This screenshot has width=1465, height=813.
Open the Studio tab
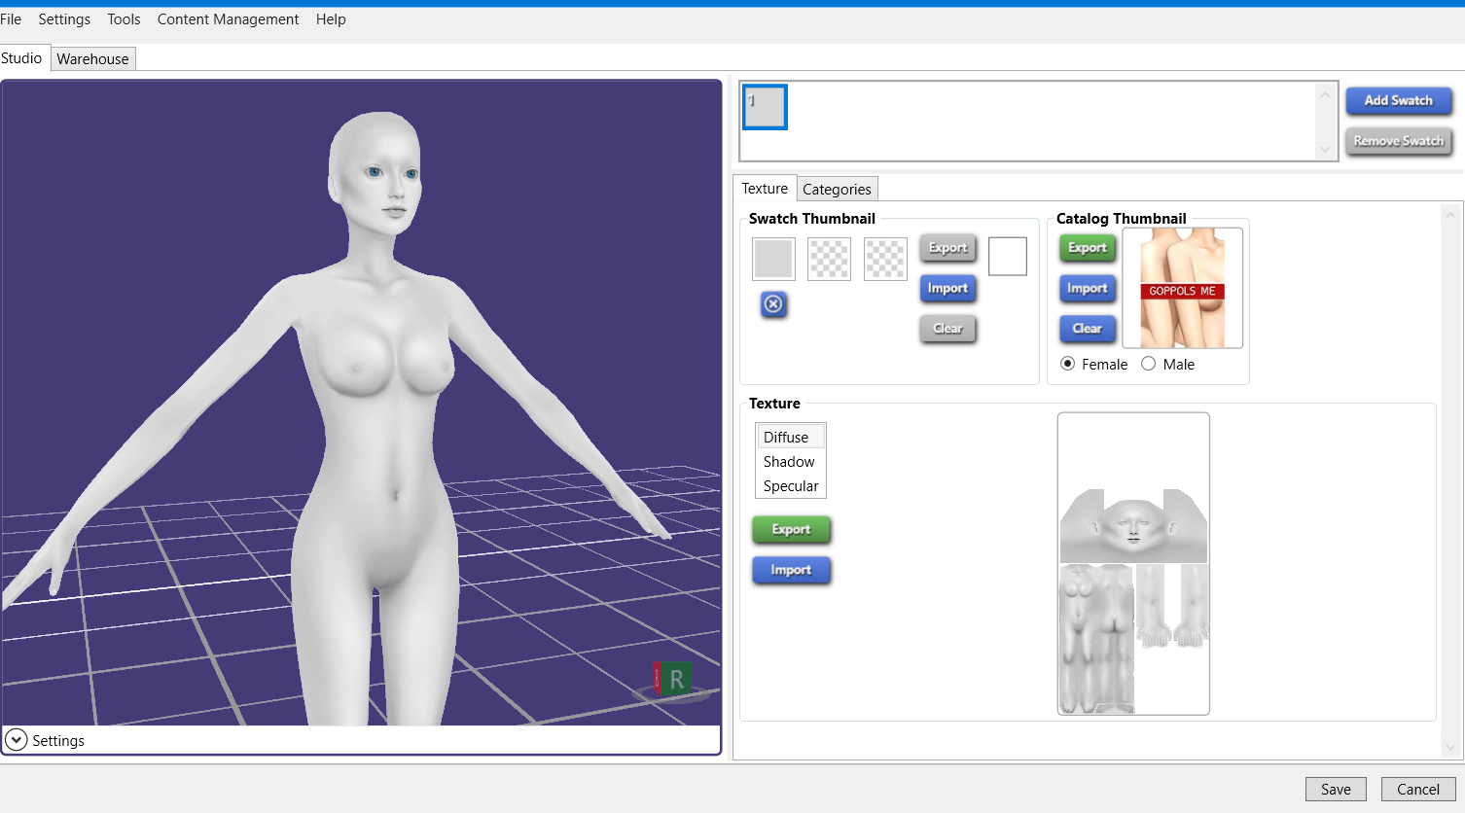[x=21, y=58]
